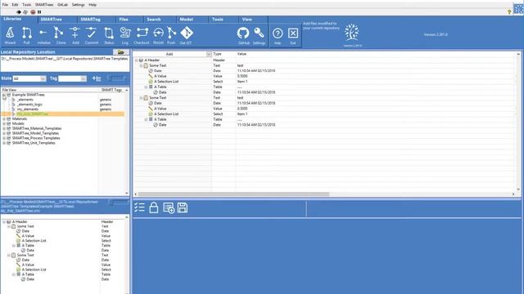Click the floppy disk save icon

pyautogui.click(x=183, y=207)
